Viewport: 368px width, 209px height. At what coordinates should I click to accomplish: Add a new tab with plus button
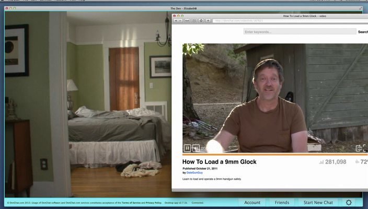click(x=208, y=20)
